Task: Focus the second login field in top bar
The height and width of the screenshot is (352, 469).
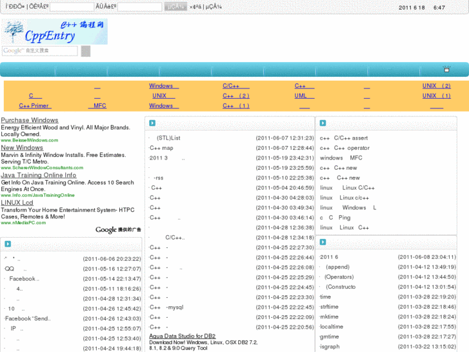Action: pyautogui.click(x=140, y=6)
